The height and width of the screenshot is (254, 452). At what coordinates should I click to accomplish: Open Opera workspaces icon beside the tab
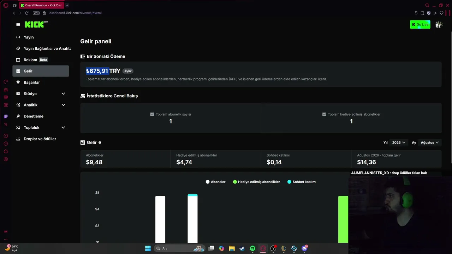14,5
